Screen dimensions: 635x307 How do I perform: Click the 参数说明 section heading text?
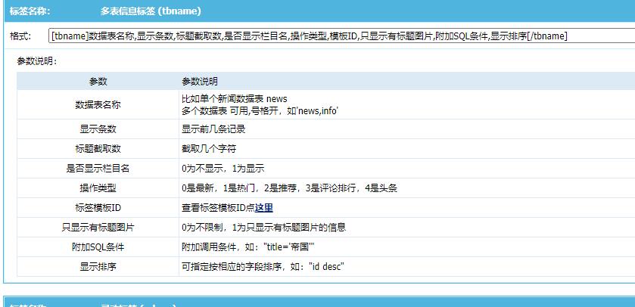coord(37,61)
